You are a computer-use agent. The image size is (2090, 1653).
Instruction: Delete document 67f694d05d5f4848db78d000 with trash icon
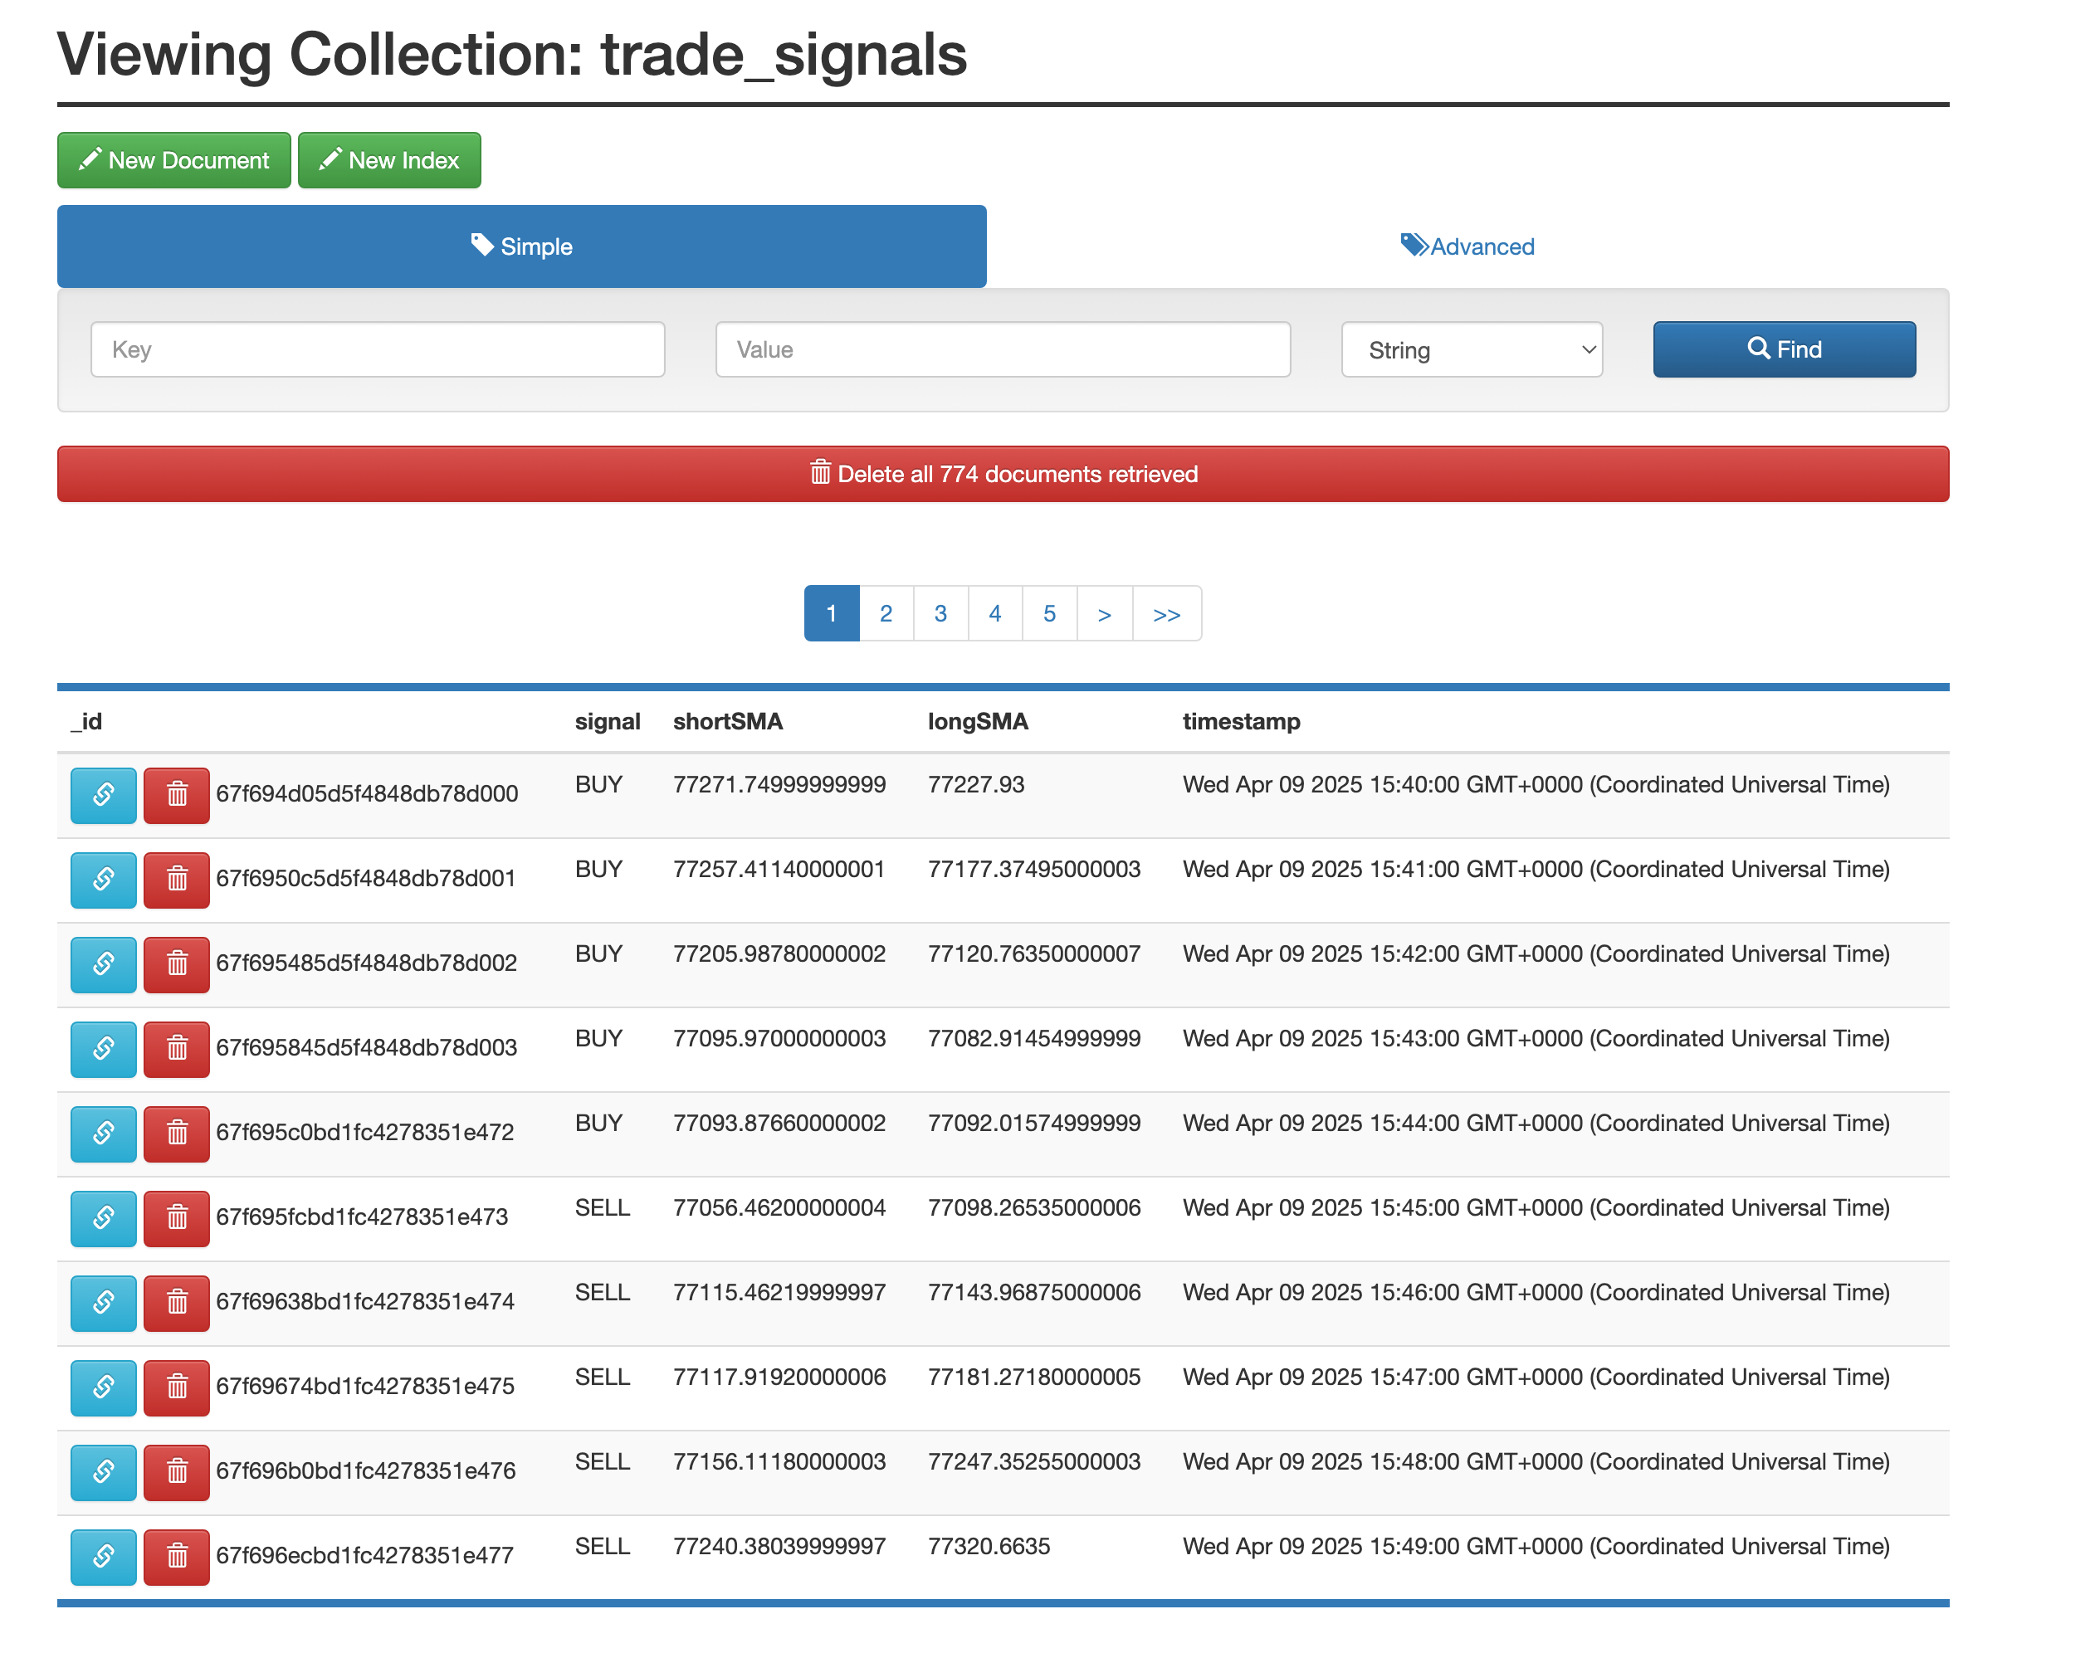(176, 795)
